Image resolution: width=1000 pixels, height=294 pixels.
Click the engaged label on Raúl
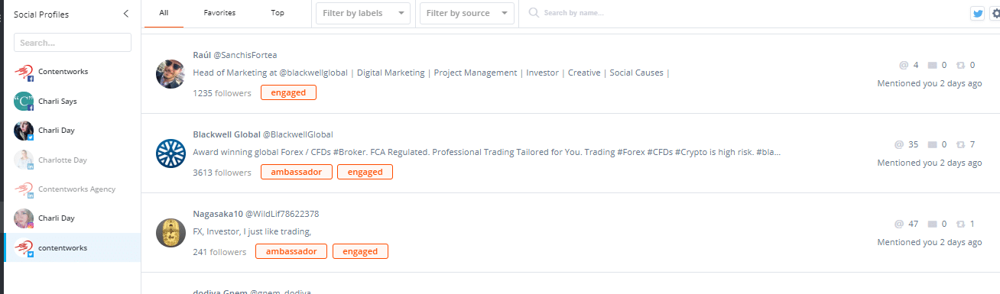coord(288,92)
